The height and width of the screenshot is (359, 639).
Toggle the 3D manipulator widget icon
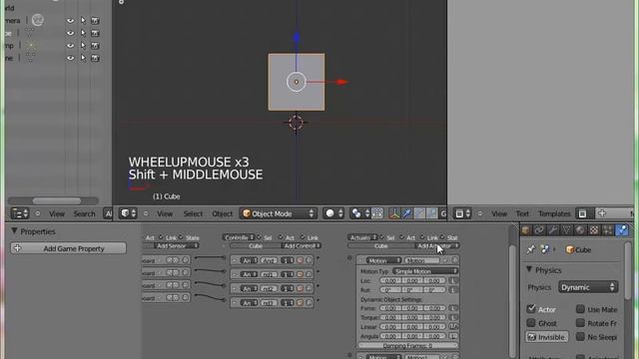tap(394, 213)
